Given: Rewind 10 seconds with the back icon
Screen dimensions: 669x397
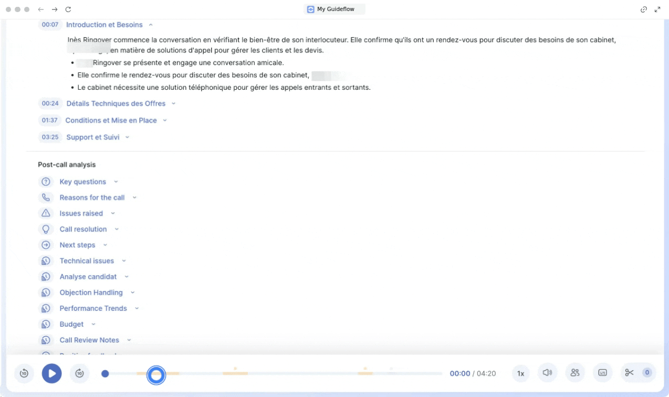Looking at the screenshot, I should click(24, 373).
